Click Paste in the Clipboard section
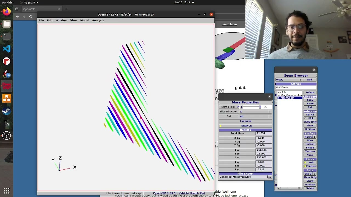 tap(310, 103)
